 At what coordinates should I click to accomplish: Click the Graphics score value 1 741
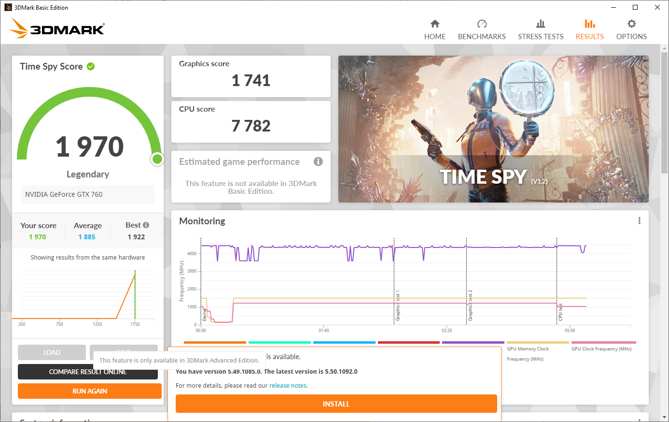pyautogui.click(x=251, y=80)
